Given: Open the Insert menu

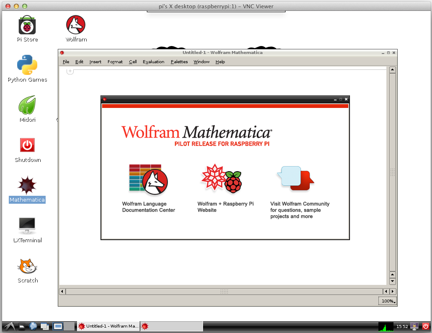Looking at the screenshot, I should 95,61.
